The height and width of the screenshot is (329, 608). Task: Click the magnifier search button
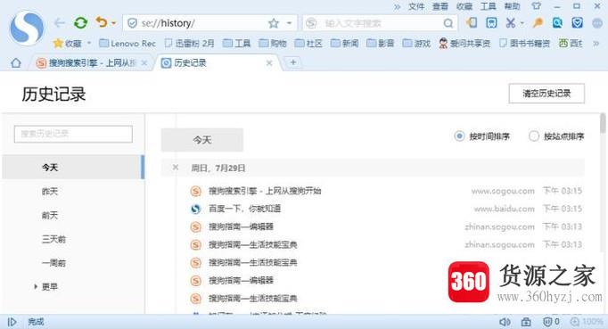(448, 23)
